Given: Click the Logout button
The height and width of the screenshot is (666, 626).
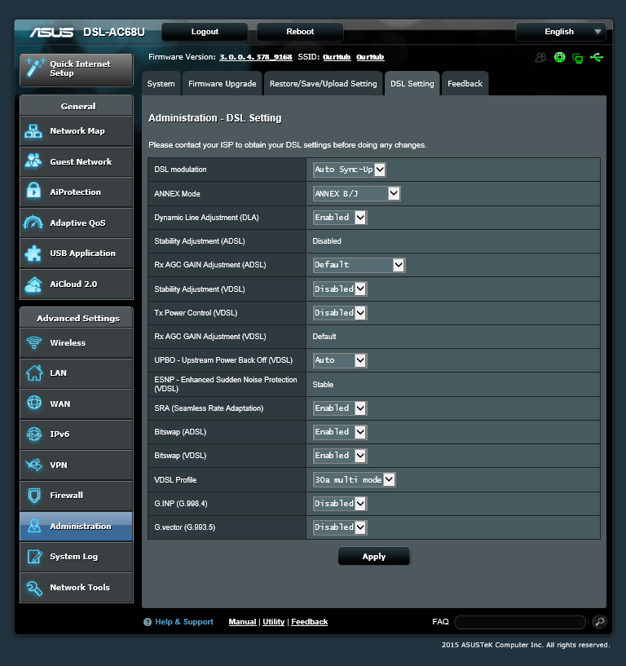Looking at the screenshot, I should pyautogui.click(x=205, y=32).
